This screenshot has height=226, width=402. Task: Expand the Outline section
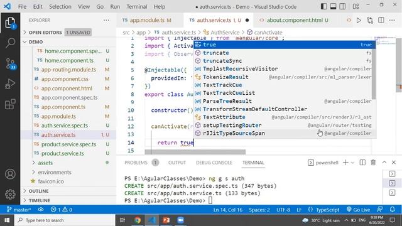point(68,191)
